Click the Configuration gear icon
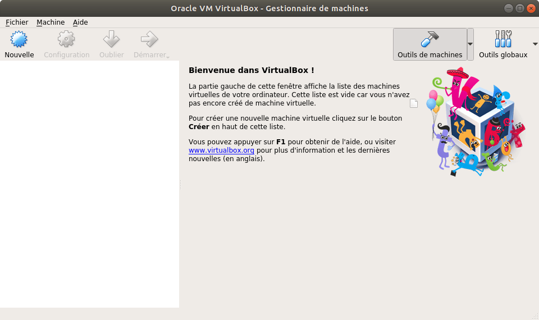The image size is (539, 320). (x=66, y=39)
